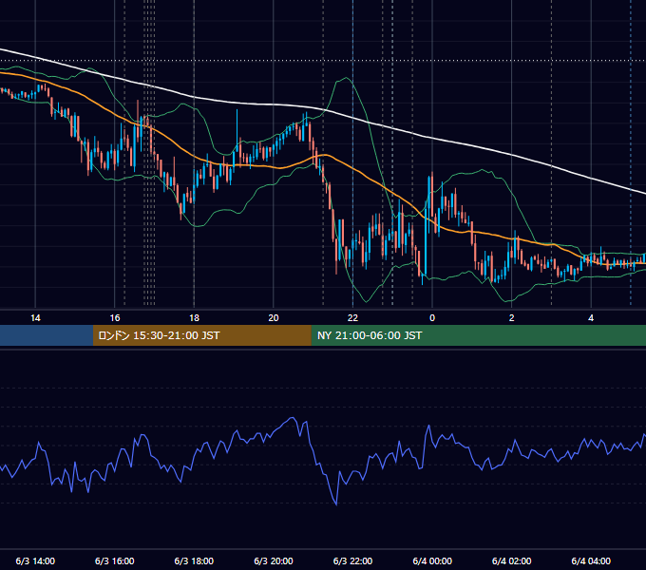Click the 20 hour axis label
Image resolution: width=646 pixels, height=570 pixels.
274,318
